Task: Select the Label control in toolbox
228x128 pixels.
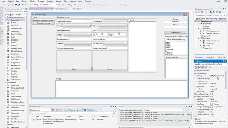Action: pyautogui.click(x=13, y=37)
